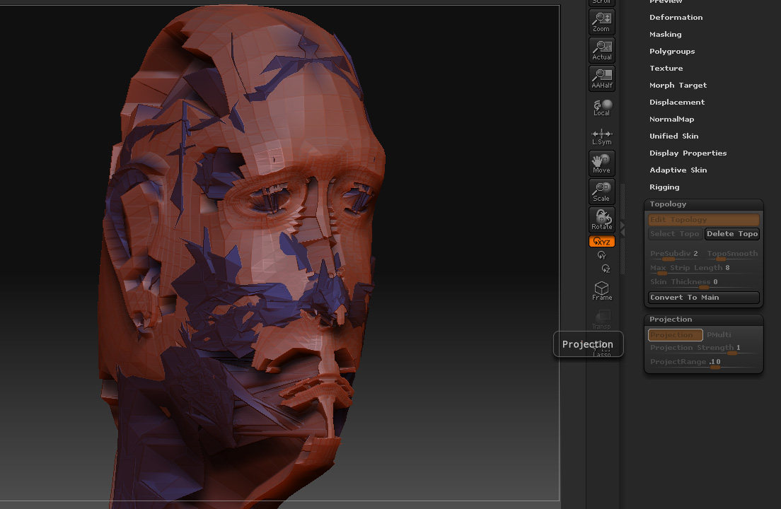
Task: Click the Z-axis rotation icon
Action: tap(606, 269)
